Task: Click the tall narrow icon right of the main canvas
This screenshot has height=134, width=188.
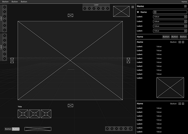Action: coord(128,60)
